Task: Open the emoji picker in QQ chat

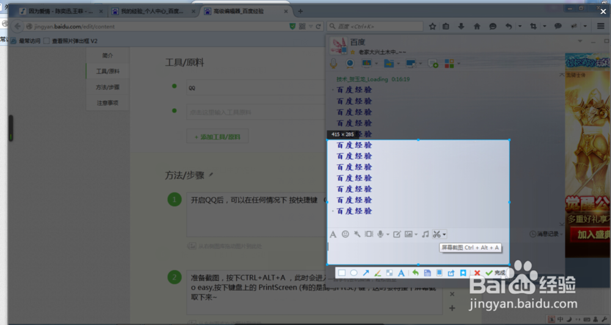Action: point(345,234)
